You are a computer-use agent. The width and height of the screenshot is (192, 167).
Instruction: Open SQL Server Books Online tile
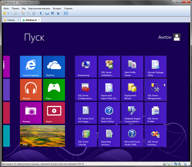point(109,113)
